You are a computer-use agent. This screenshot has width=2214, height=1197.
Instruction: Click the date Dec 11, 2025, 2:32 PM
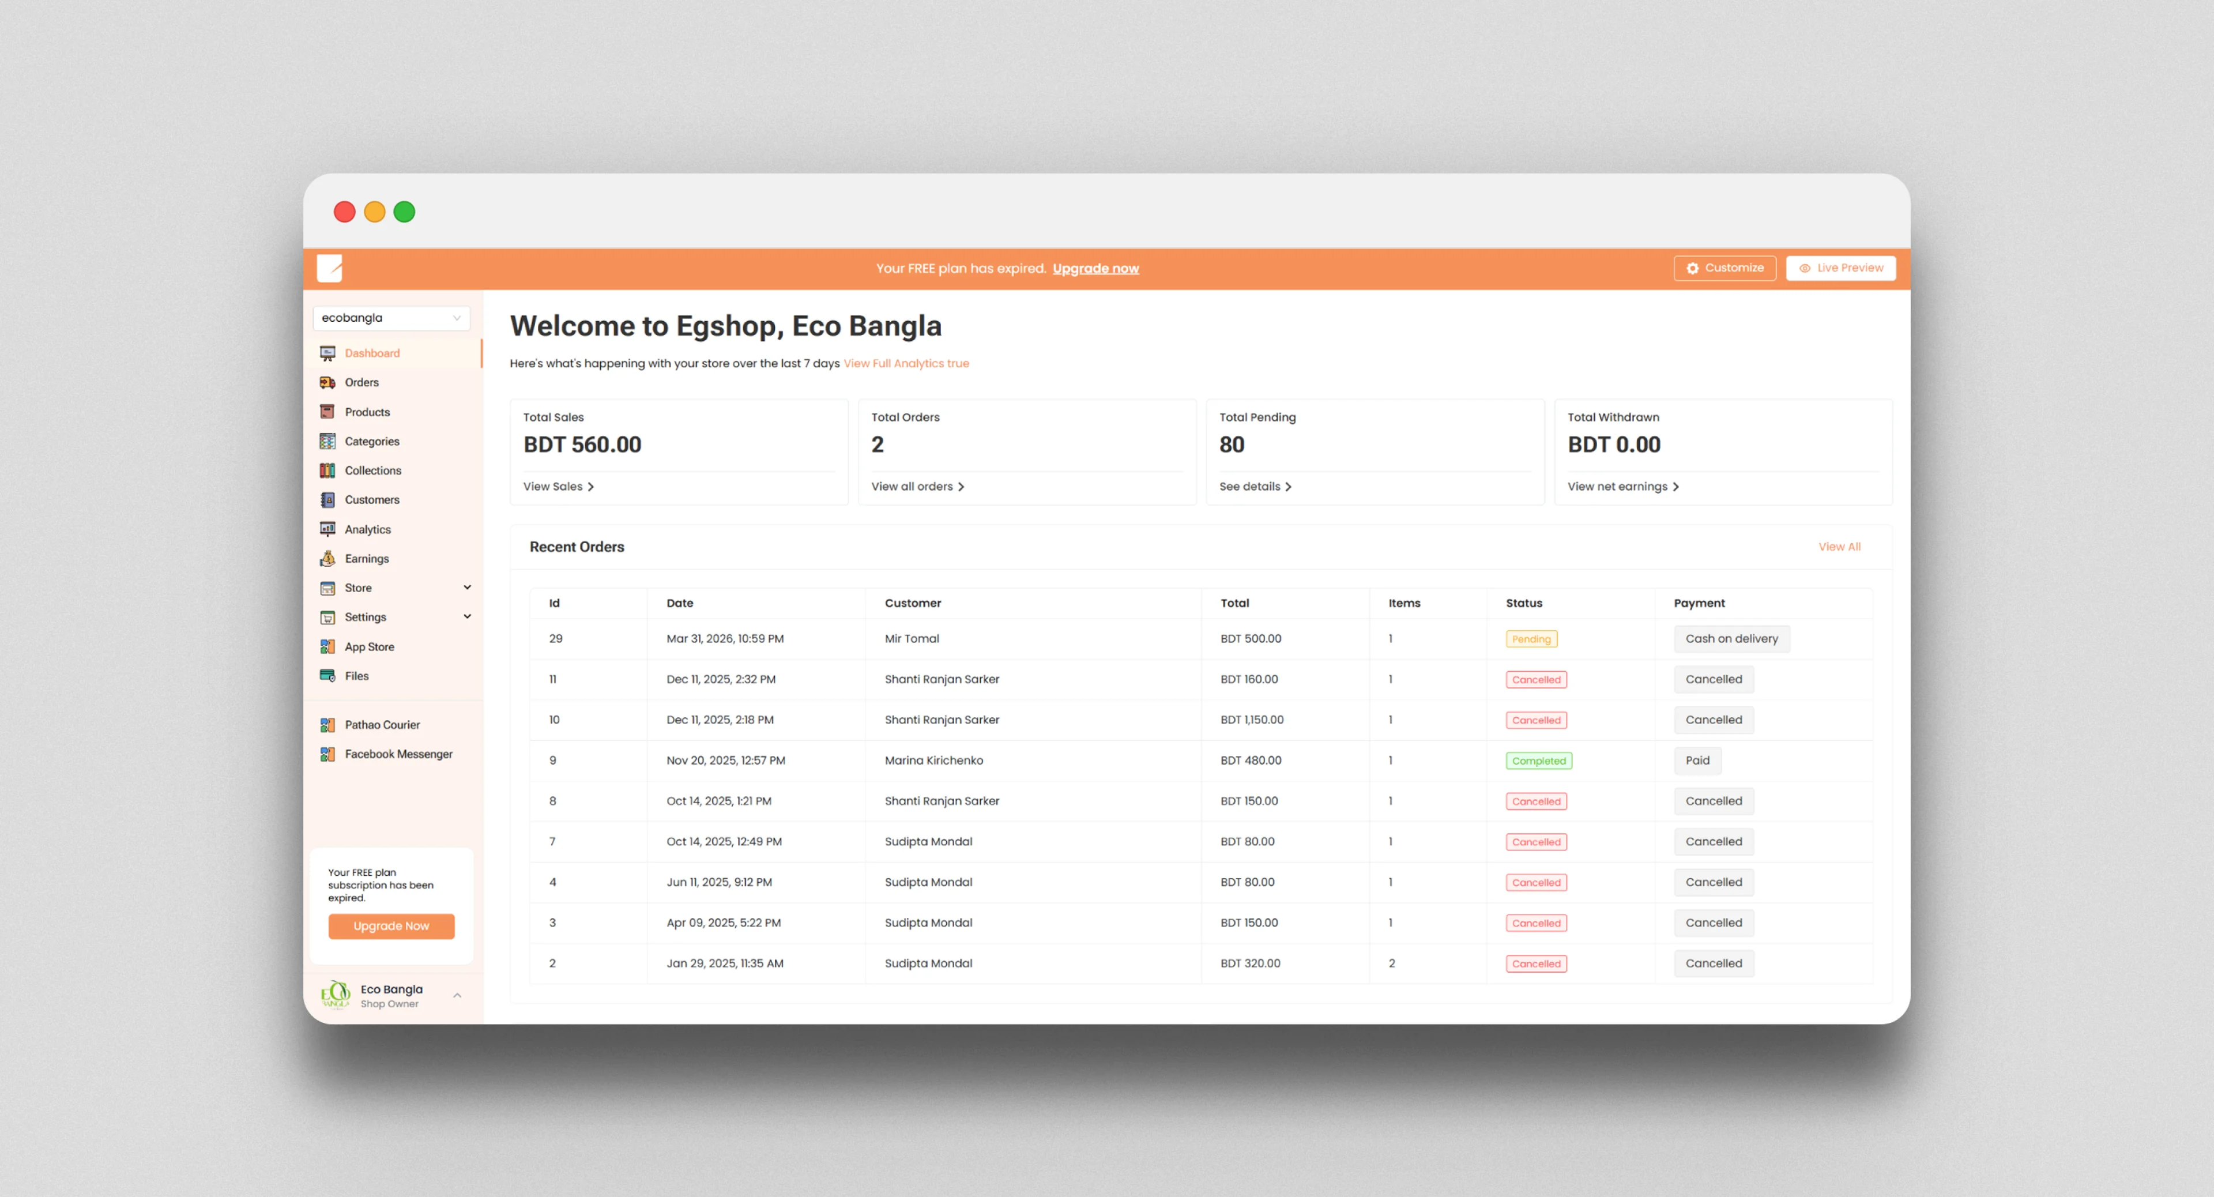721,680
